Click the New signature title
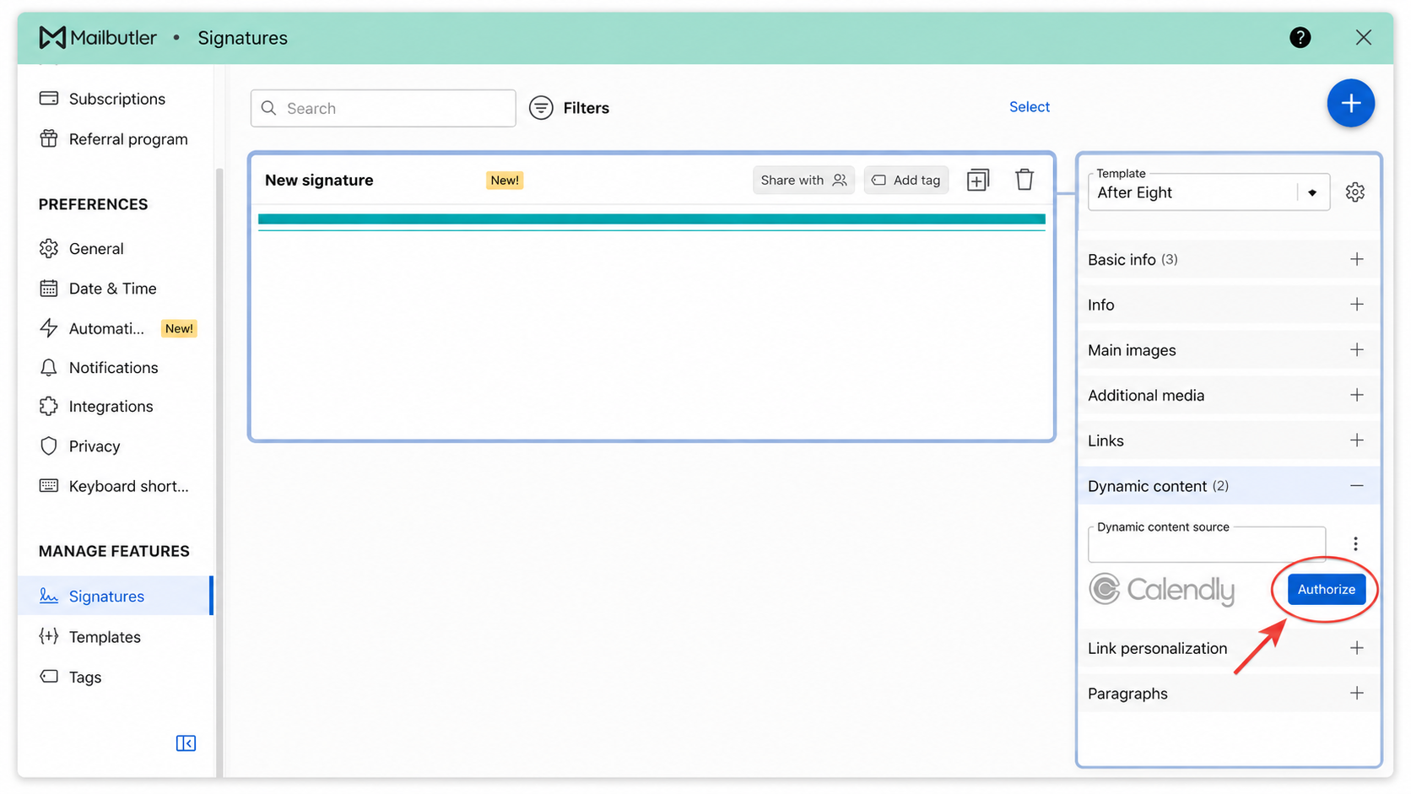 click(x=319, y=180)
